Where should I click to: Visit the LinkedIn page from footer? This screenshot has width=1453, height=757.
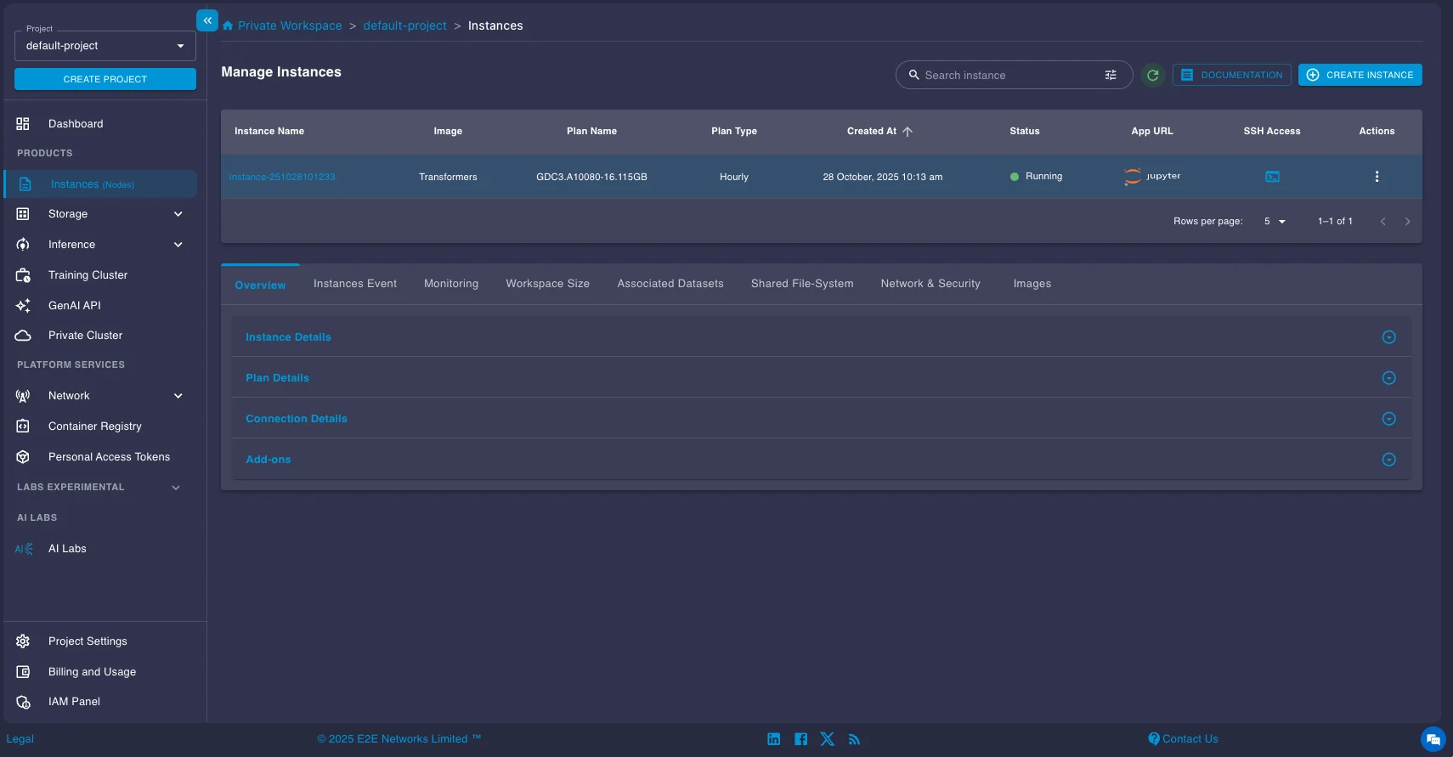[773, 739]
